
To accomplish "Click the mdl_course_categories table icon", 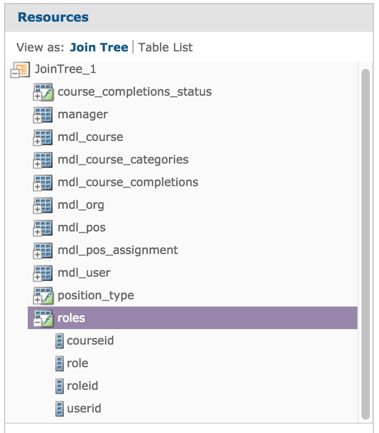I will (43, 160).
